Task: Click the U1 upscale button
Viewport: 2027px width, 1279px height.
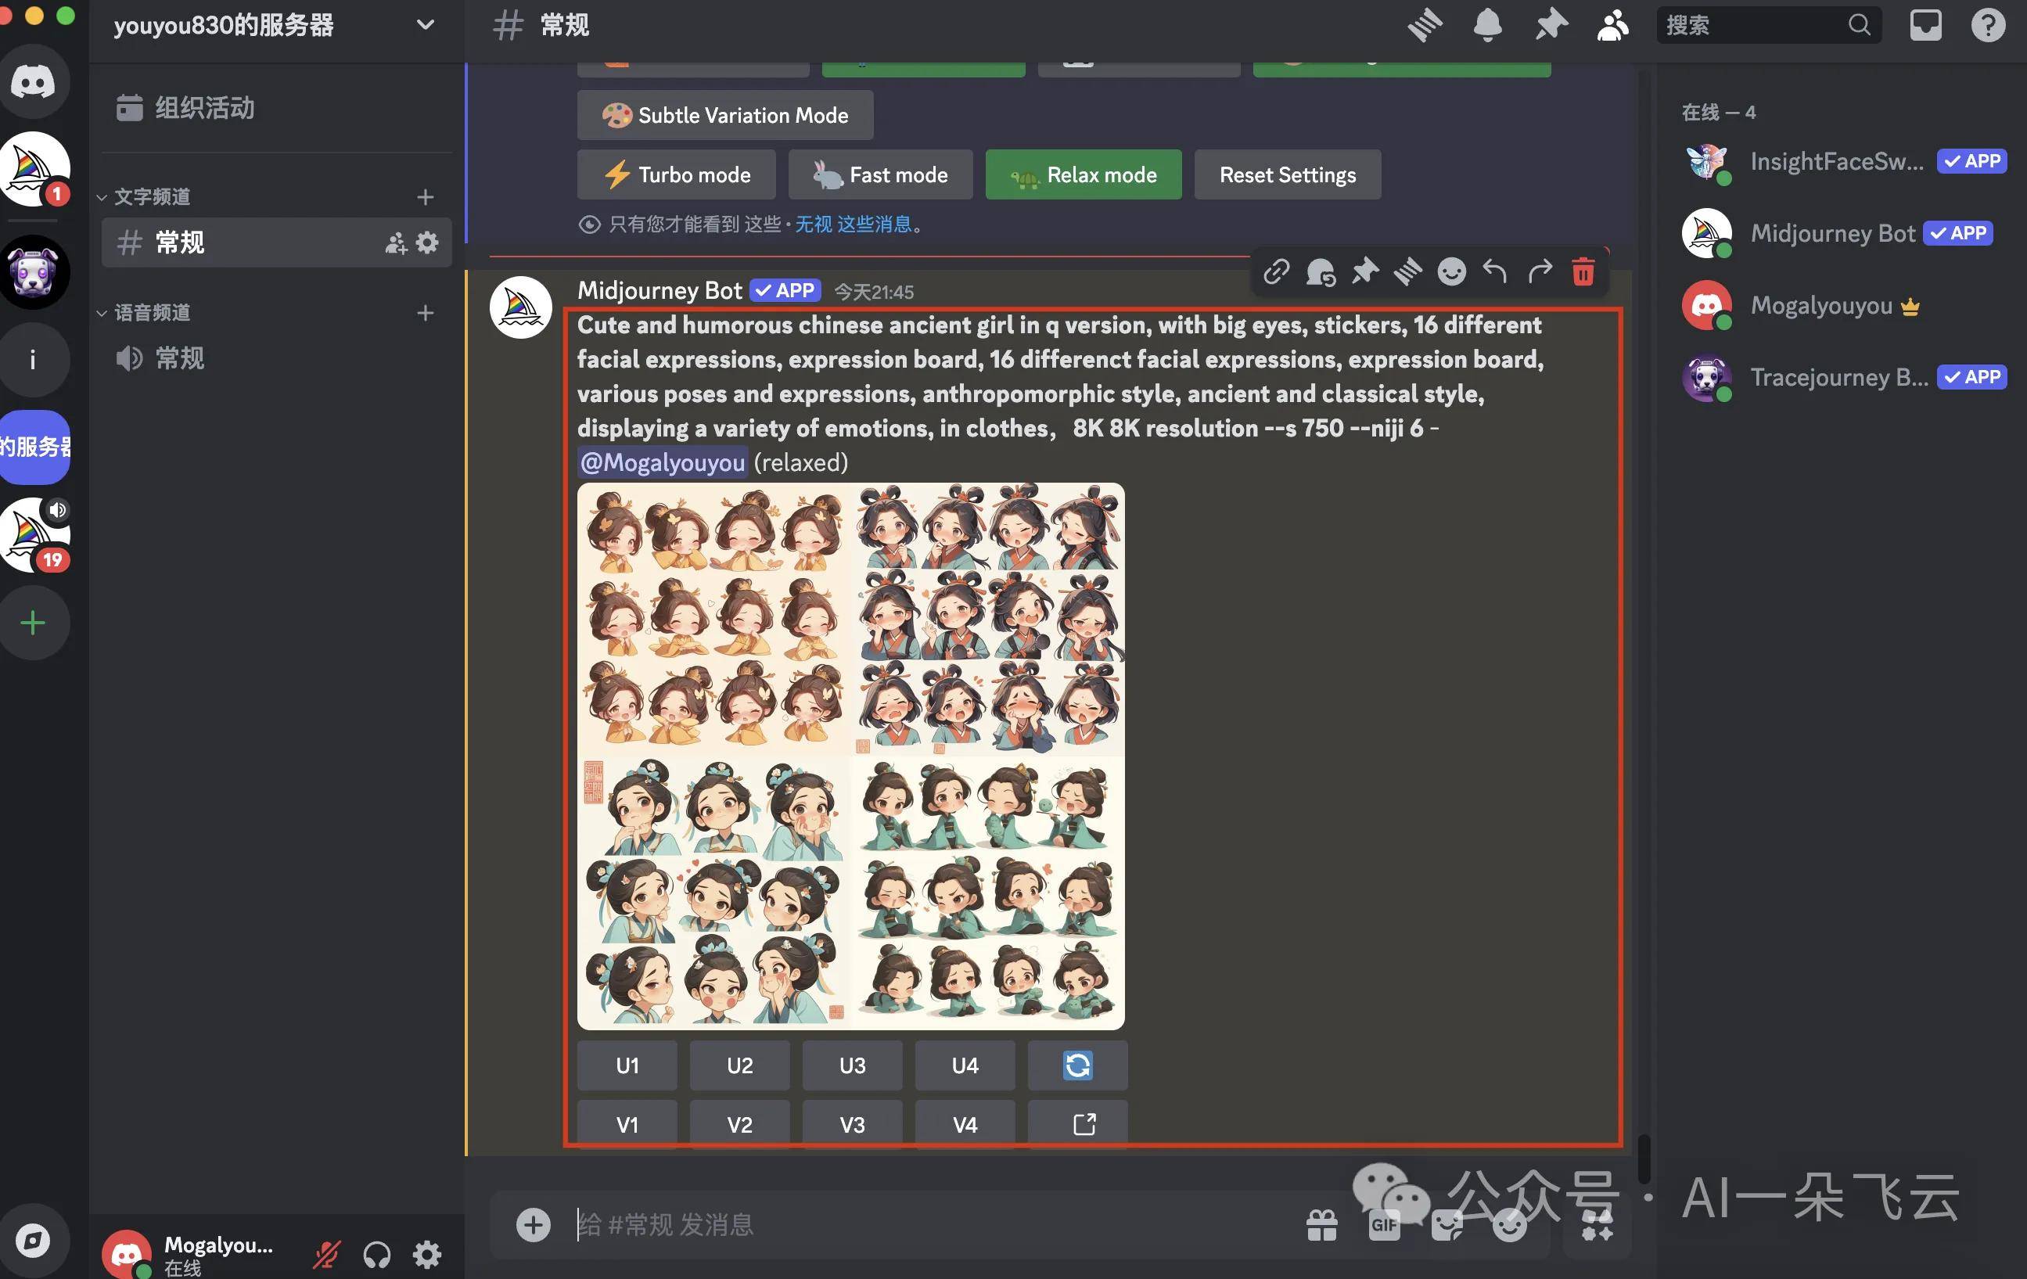Action: [627, 1065]
